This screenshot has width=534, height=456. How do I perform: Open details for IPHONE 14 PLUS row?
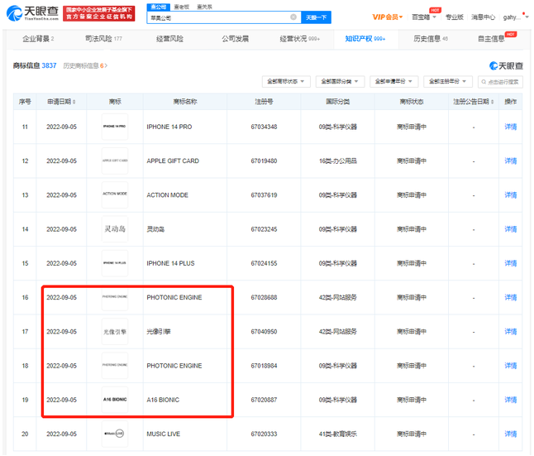coord(511,263)
